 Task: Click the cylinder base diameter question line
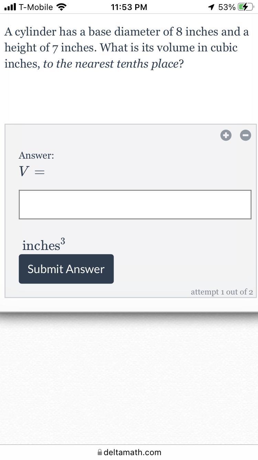[126, 32]
